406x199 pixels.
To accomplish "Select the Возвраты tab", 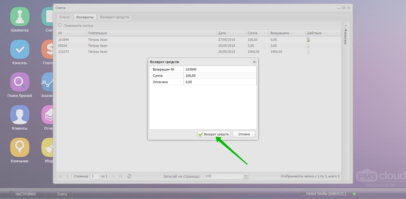I will [x=85, y=17].
